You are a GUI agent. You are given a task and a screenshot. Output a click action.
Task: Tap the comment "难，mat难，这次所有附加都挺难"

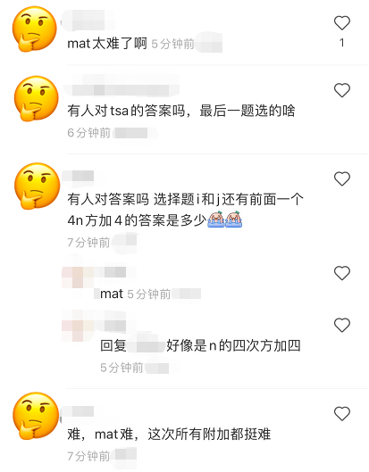point(169,435)
